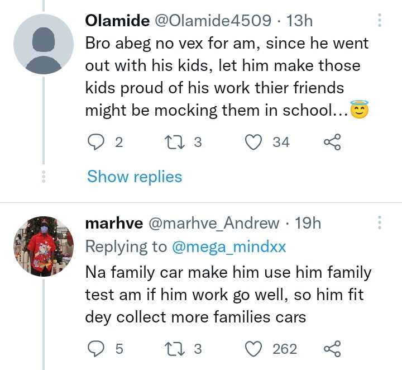Reply to Olamide's tweet
The image size is (402, 370).
[x=97, y=143]
